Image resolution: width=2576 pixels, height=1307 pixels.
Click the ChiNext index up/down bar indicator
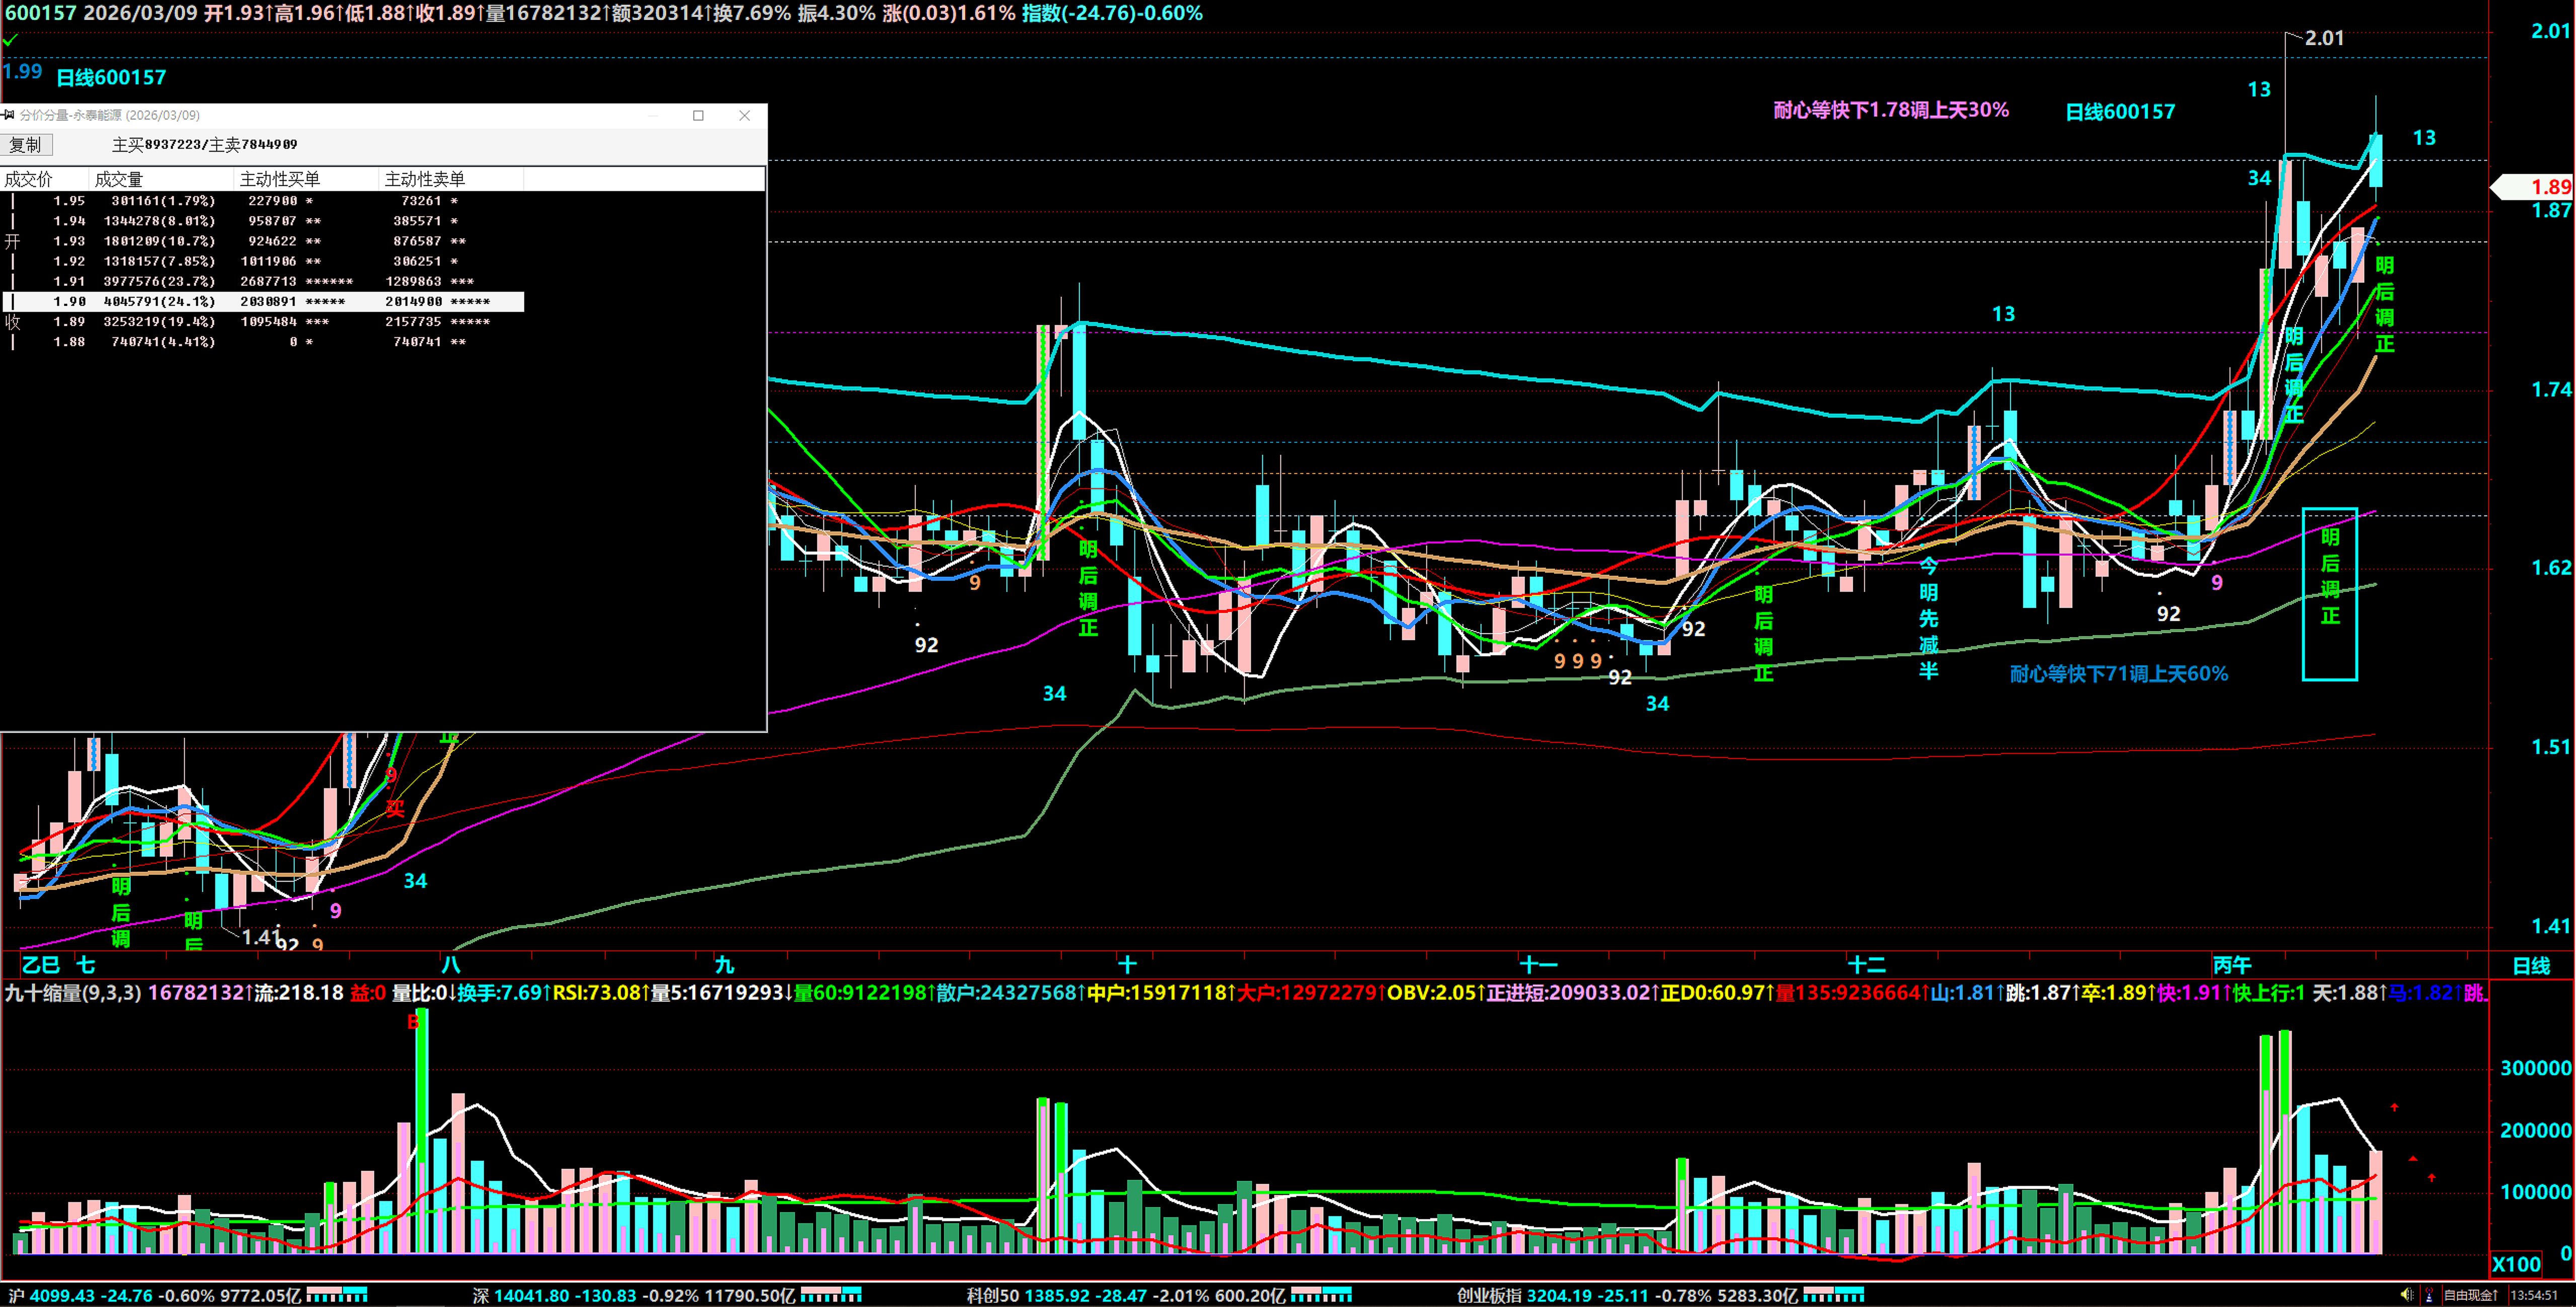1833,1295
